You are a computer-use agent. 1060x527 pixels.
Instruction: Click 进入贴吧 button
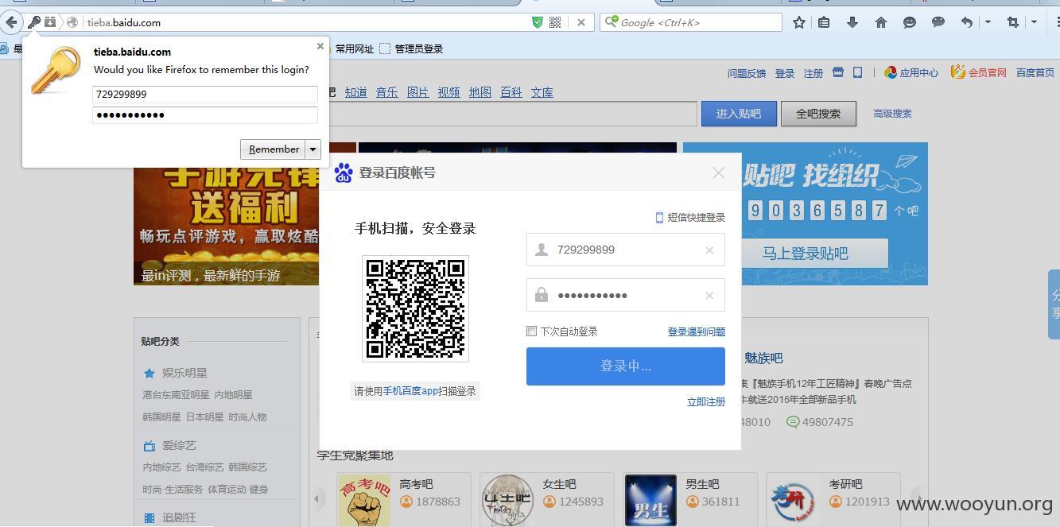739,114
